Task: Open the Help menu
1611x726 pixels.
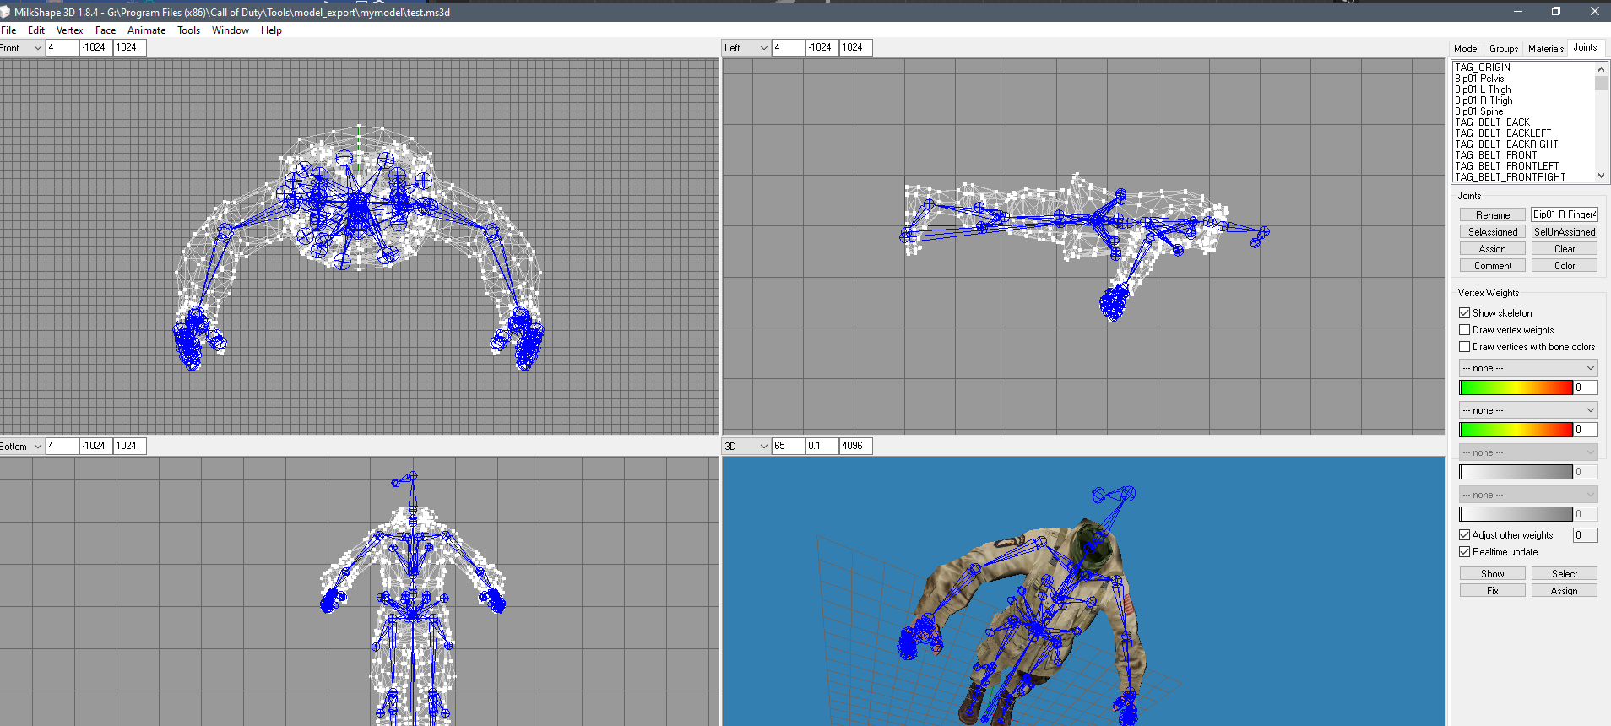Action: point(271,30)
